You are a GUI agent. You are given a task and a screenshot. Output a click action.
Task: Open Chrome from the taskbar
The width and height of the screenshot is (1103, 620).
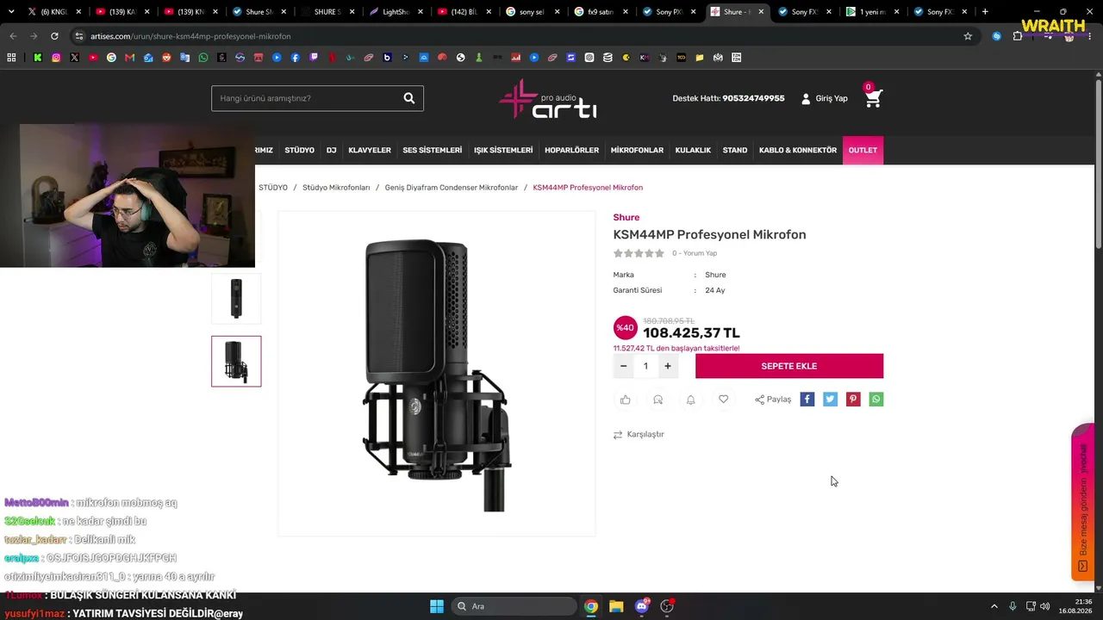(591, 606)
